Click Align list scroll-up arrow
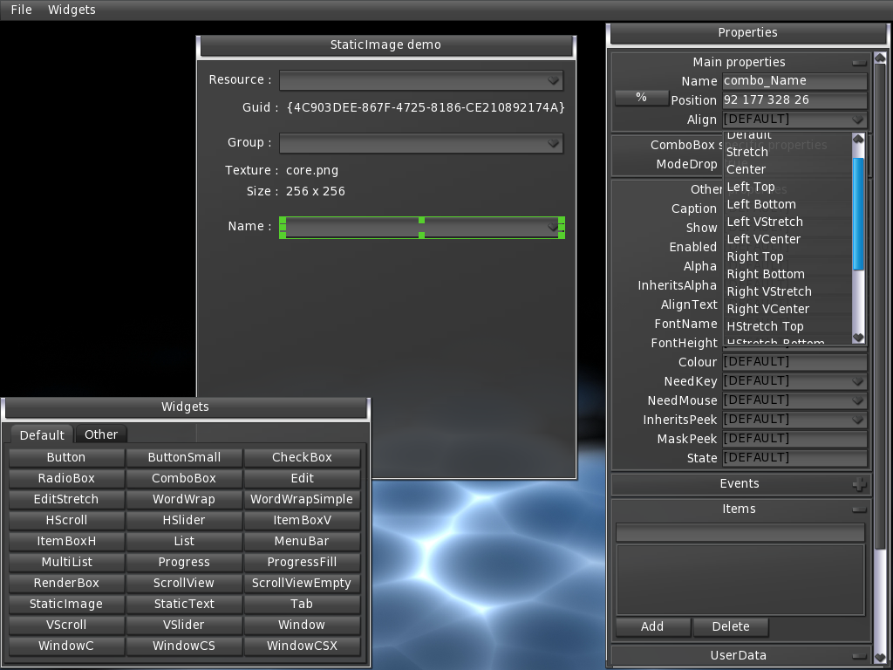This screenshot has width=893, height=670. tap(858, 139)
